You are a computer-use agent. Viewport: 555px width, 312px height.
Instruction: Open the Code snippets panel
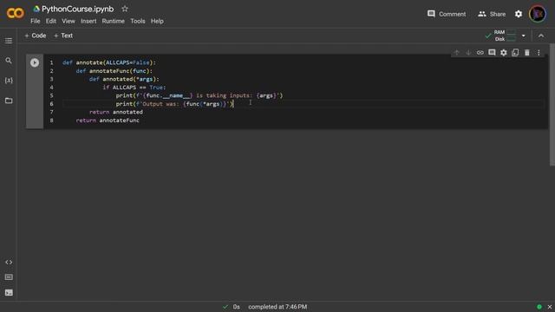9,262
